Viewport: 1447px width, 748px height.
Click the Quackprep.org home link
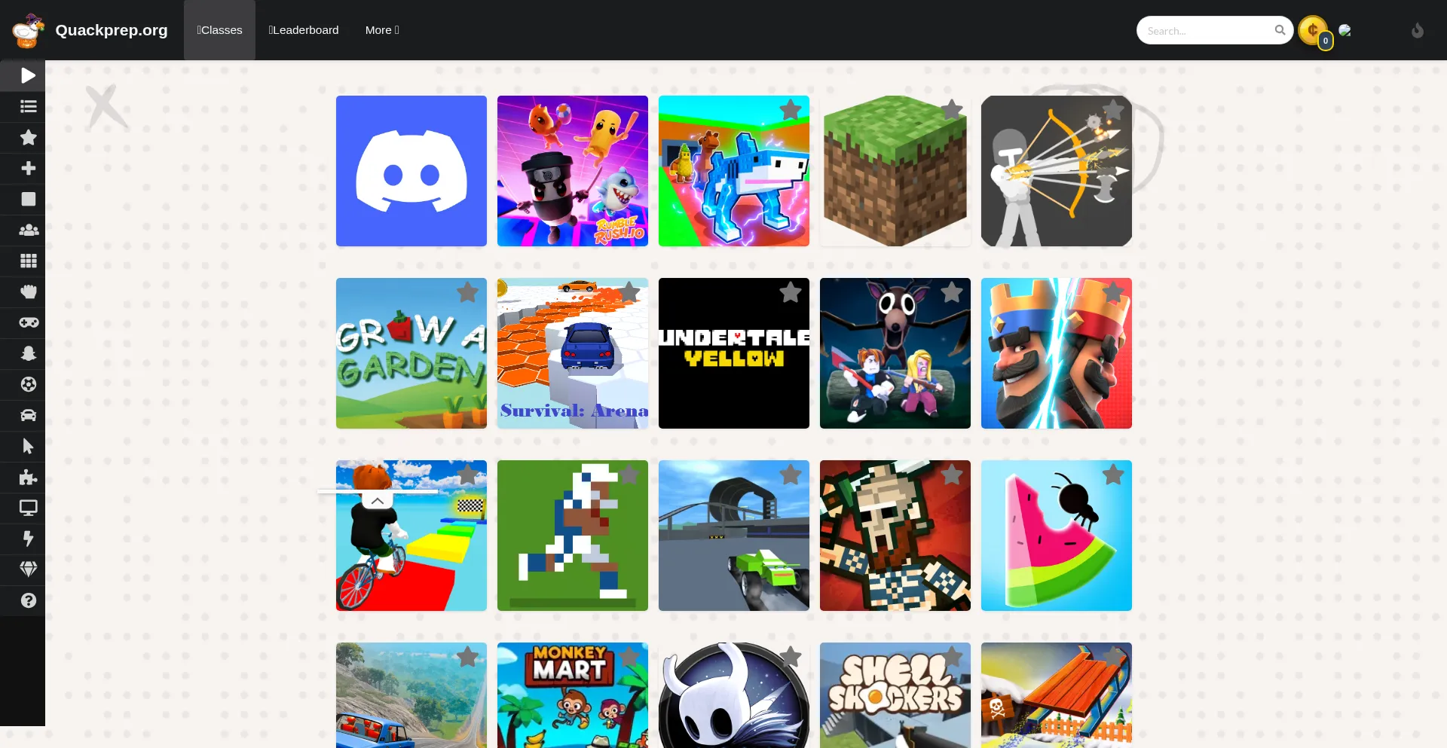111,30
